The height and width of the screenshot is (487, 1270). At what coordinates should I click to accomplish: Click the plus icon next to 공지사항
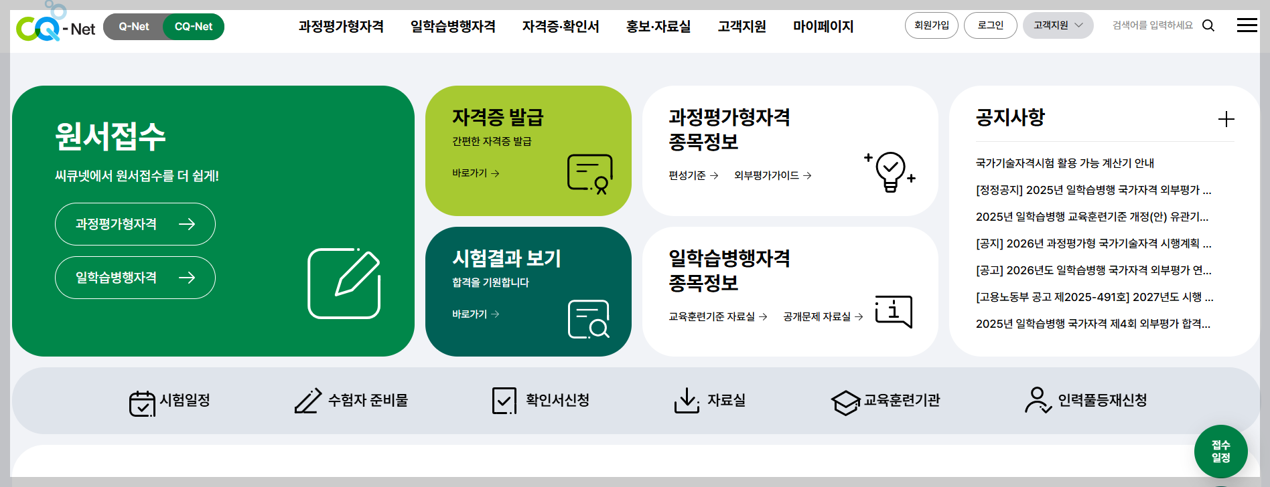tap(1226, 119)
